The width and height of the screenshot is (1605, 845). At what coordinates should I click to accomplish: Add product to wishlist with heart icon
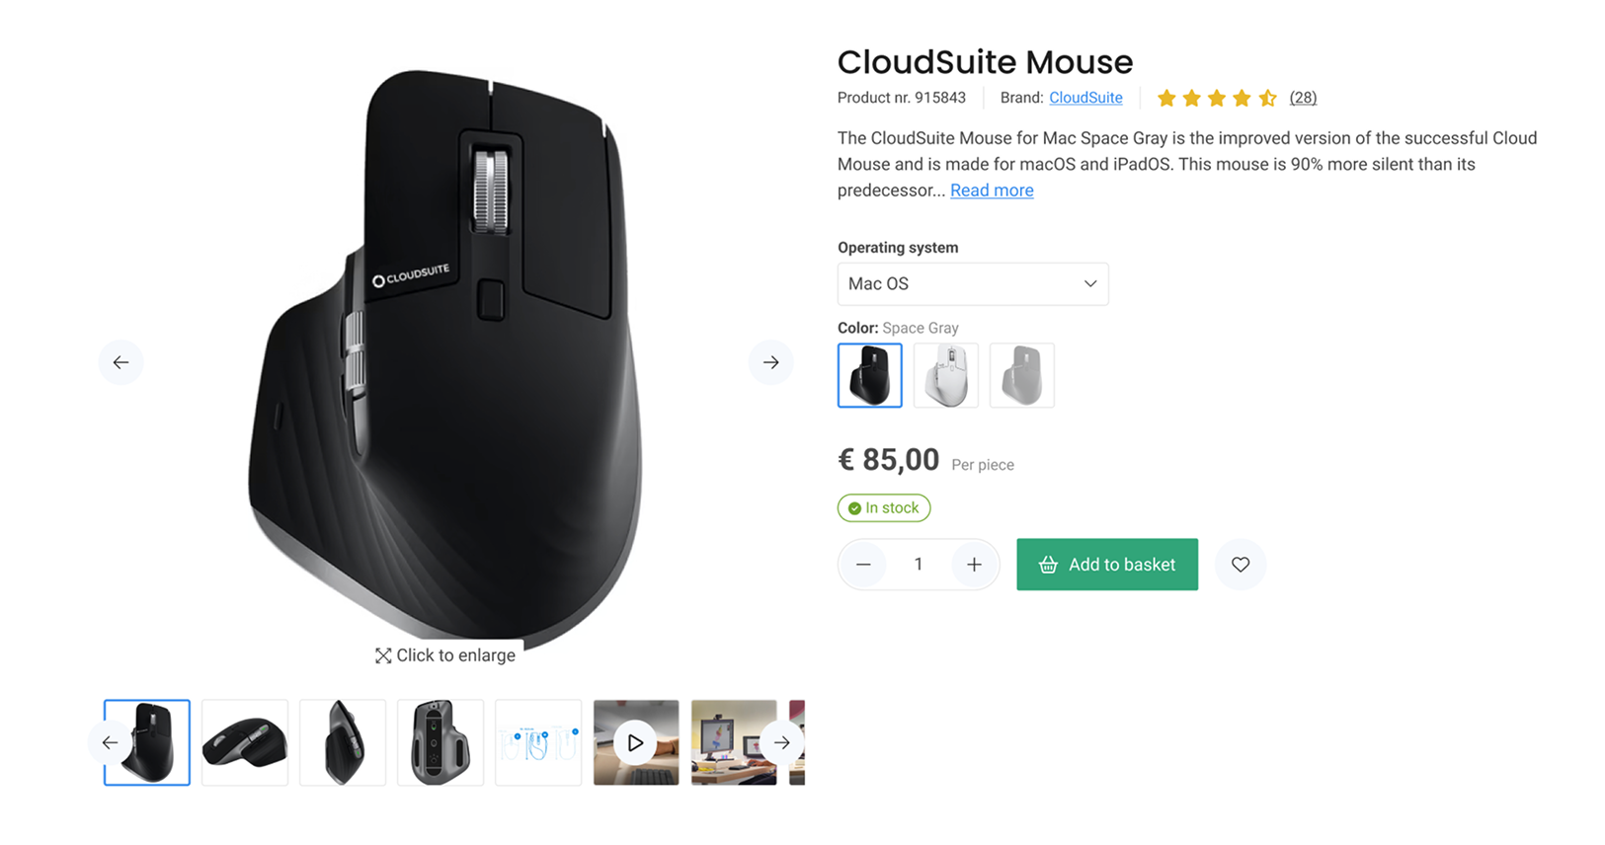point(1241,565)
